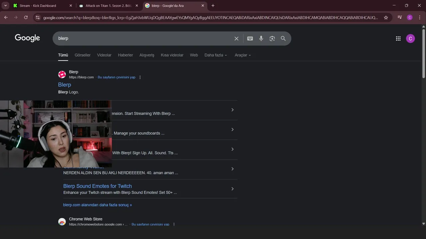Expand the NERDEN ALDIN sitelink chevron
The image size is (426, 239).
[x=232, y=169]
